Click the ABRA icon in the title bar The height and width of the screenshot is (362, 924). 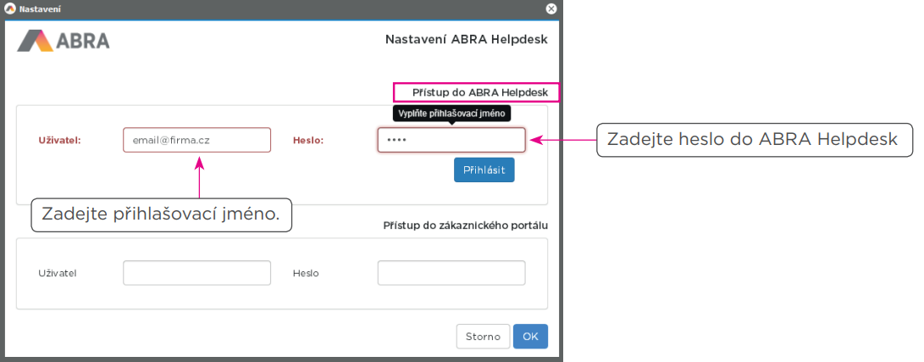pos(10,8)
